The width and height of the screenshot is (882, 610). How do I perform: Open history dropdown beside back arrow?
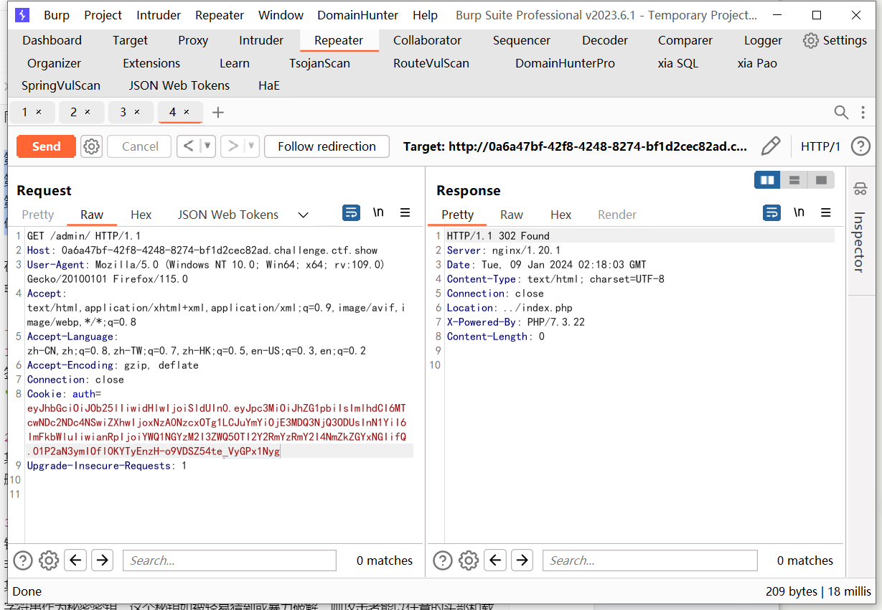207,146
